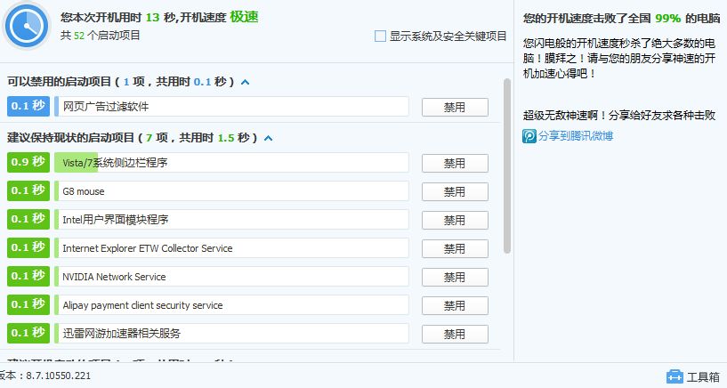Click the 0.1 秒 badge beside NVIDIA Network Service
The image size is (727, 388).
28,276
